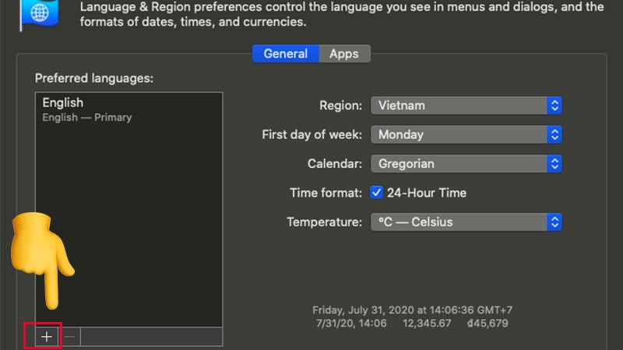Open the Region dropdown showing Vietnam
This screenshot has width=623, height=350.
tap(466, 106)
